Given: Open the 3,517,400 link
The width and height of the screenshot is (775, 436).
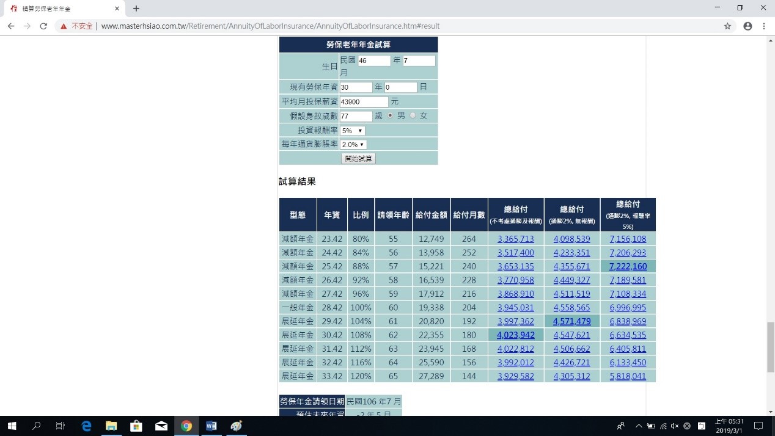Looking at the screenshot, I should (x=516, y=252).
